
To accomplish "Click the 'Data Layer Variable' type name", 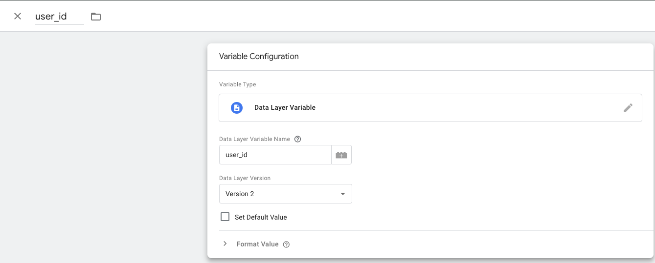I will point(285,107).
